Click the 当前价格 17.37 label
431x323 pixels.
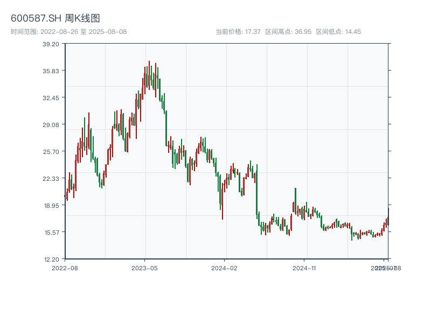238,32
